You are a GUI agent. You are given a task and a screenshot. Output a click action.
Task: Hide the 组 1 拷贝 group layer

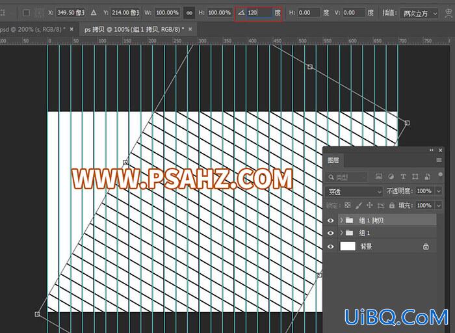tap(330, 220)
